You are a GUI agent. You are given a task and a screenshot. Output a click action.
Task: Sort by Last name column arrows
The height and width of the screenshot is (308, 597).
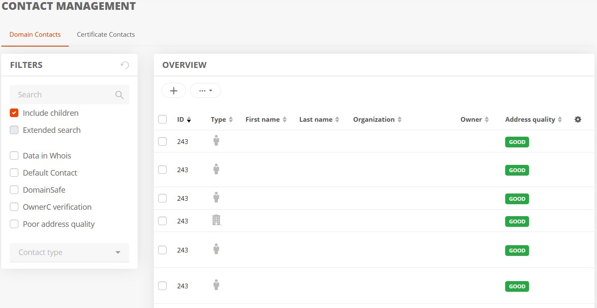click(x=337, y=120)
